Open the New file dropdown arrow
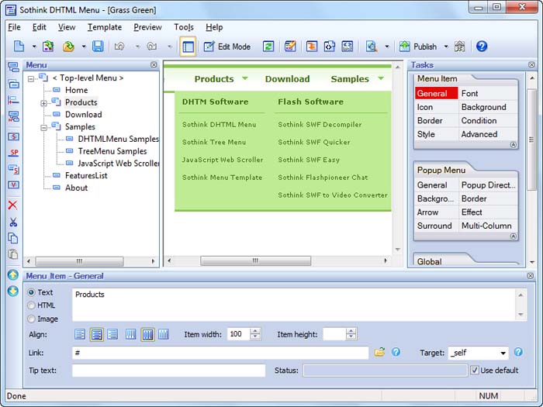543x407 pixels. pos(34,47)
